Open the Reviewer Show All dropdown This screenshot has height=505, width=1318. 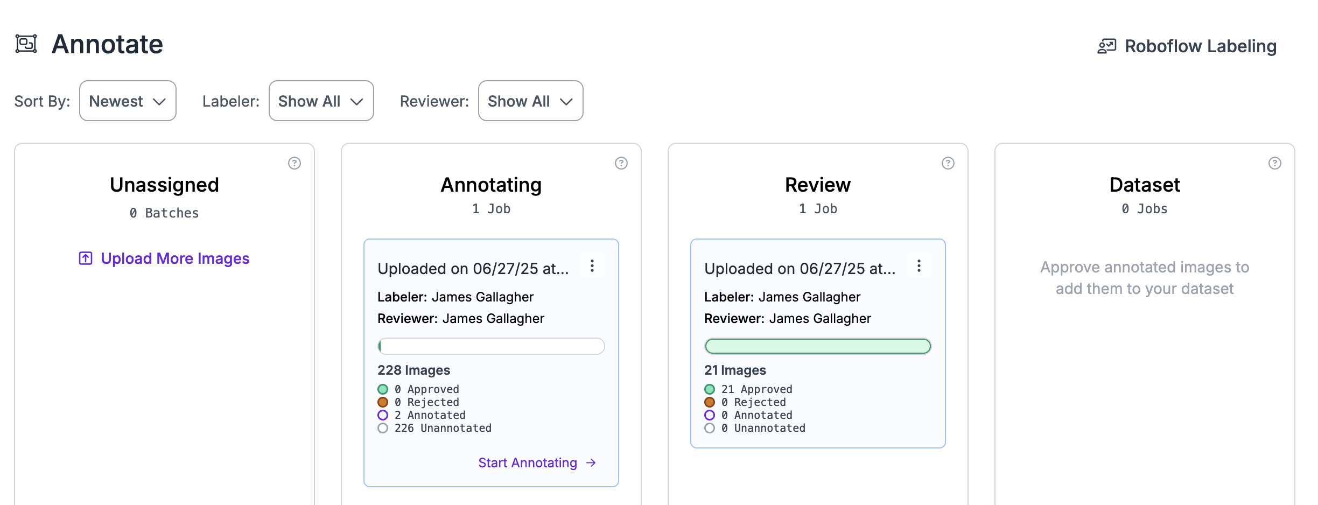[x=530, y=101]
